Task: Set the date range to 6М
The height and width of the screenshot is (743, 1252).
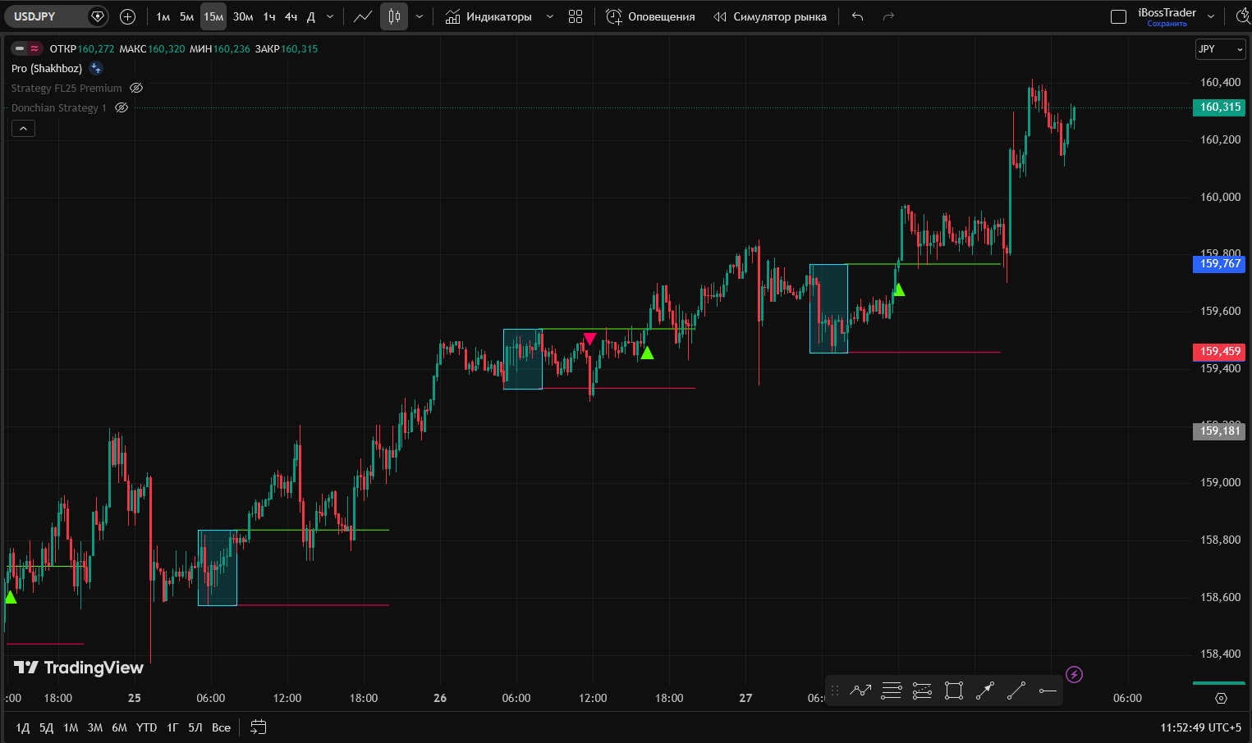Action: click(x=120, y=727)
